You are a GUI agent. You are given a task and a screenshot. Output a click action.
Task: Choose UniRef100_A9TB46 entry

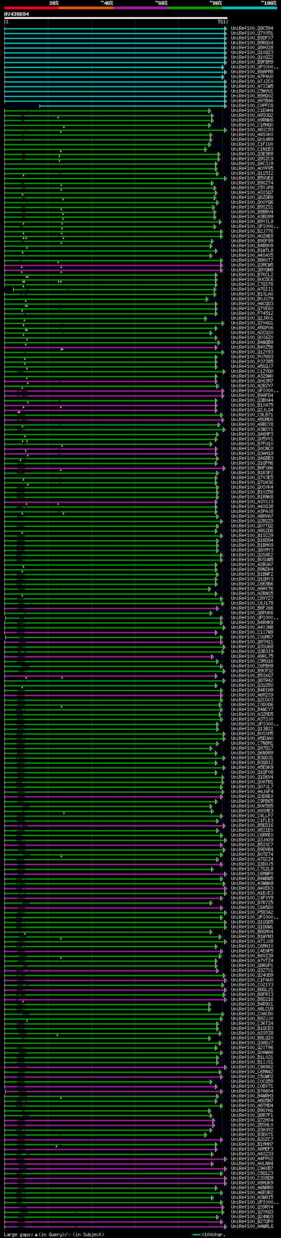(x=252, y=101)
